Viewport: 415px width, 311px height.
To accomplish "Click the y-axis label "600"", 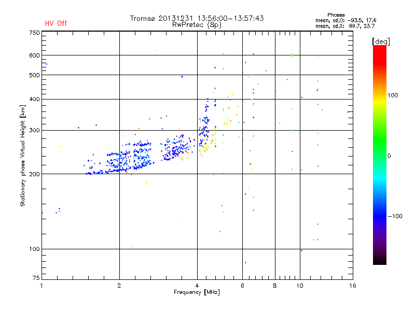I will [34, 55].
